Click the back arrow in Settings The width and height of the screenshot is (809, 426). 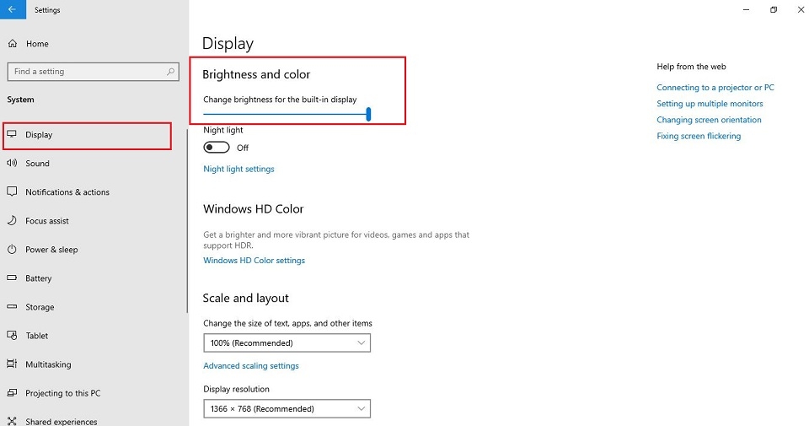point(12,10)
